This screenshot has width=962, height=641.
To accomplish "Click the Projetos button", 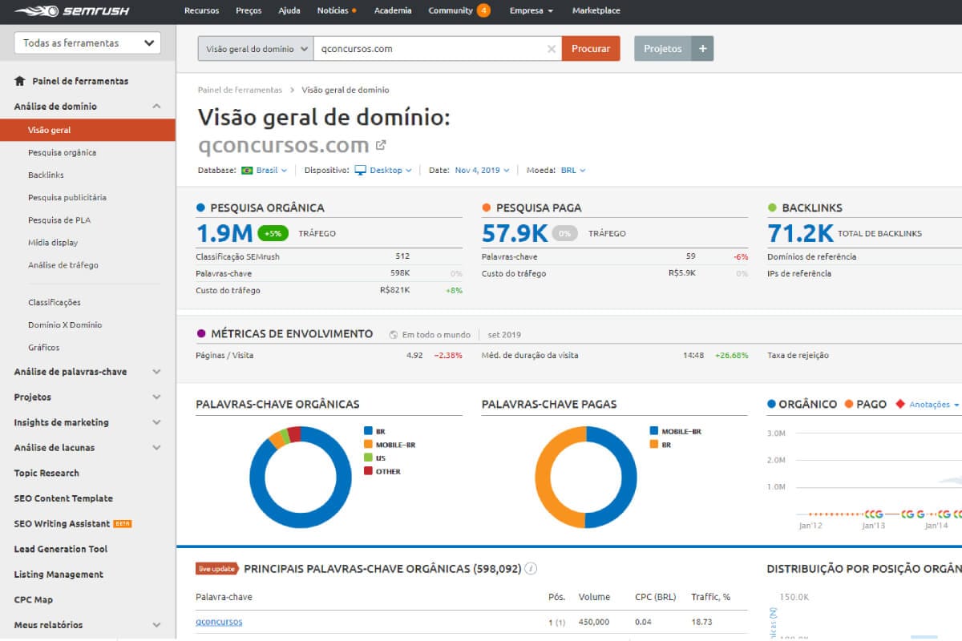I will click(x=663, y=49).
